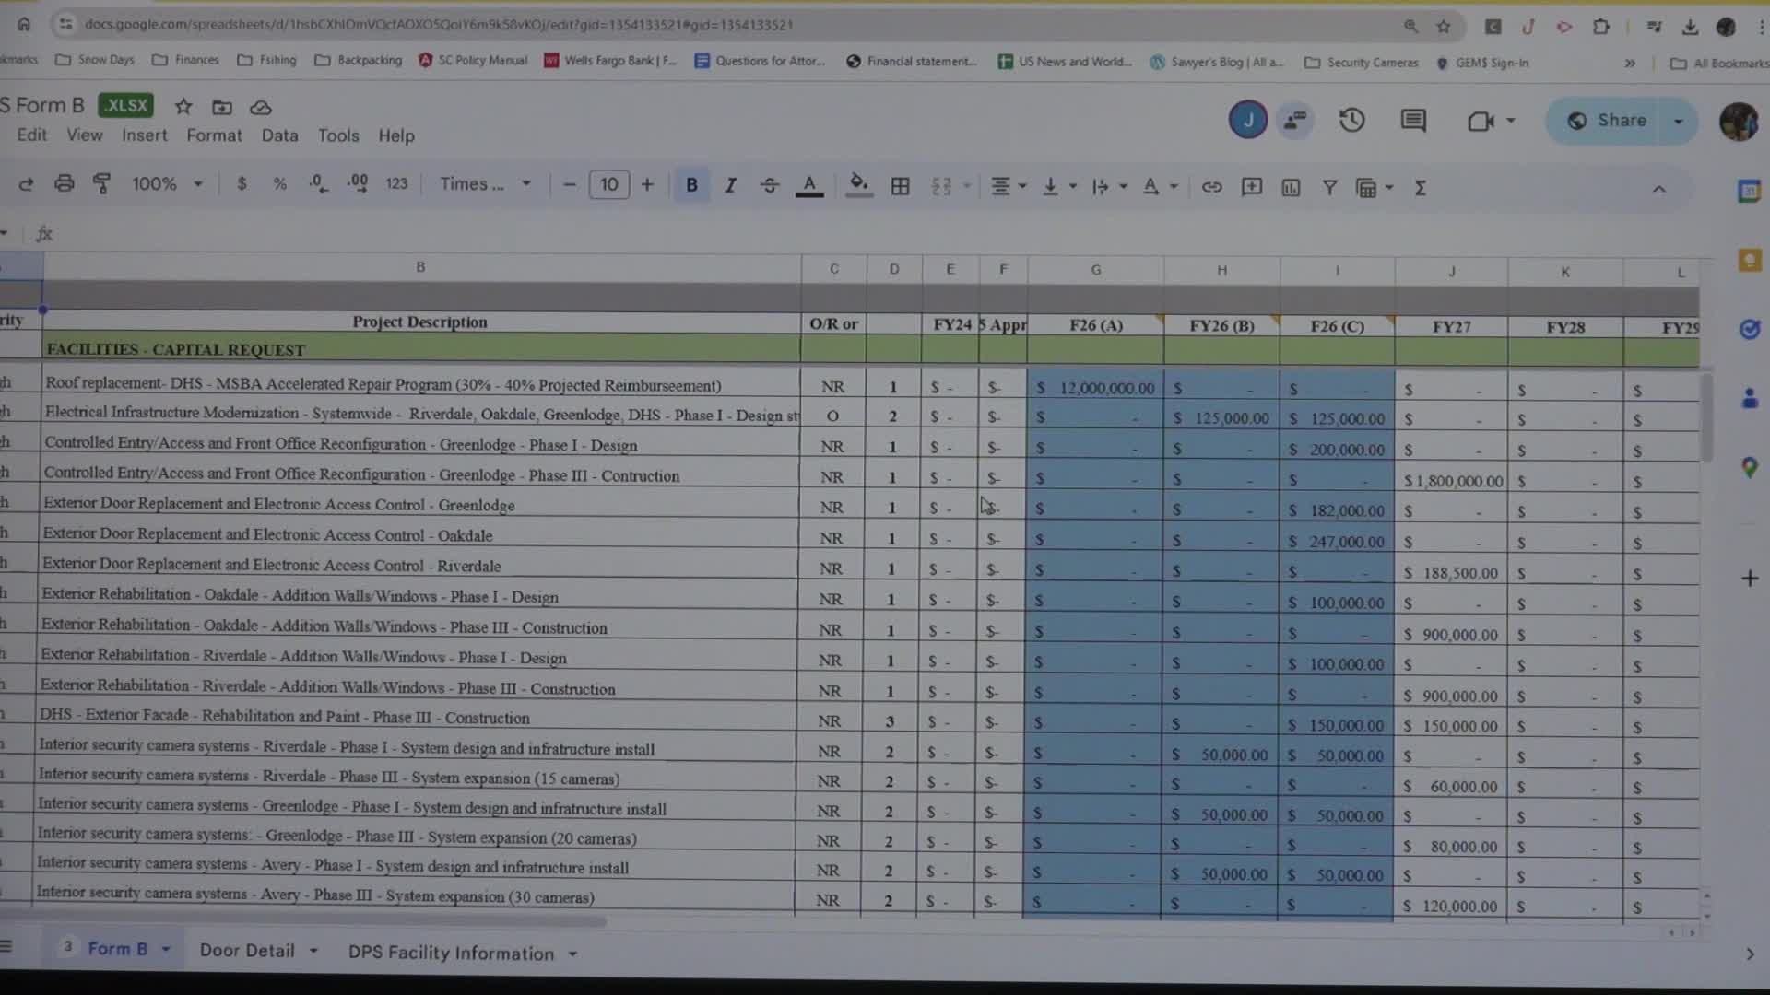Open the borders tool
This screenshot has width=1770, height=995.
coord(901,186)
